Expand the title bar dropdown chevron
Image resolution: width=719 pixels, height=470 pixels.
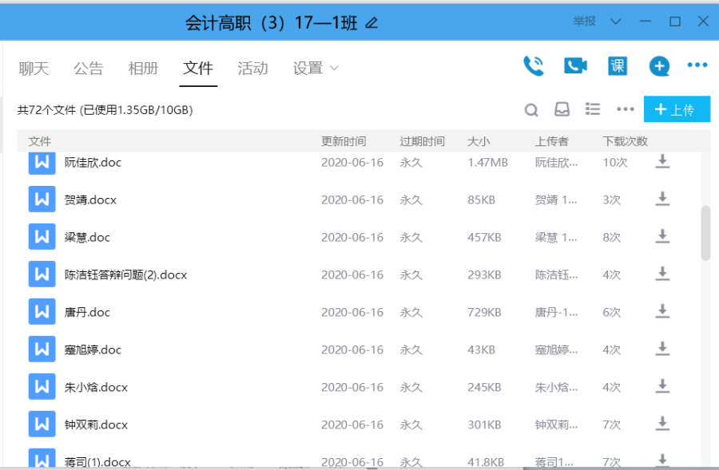click(x=616, y=22)
